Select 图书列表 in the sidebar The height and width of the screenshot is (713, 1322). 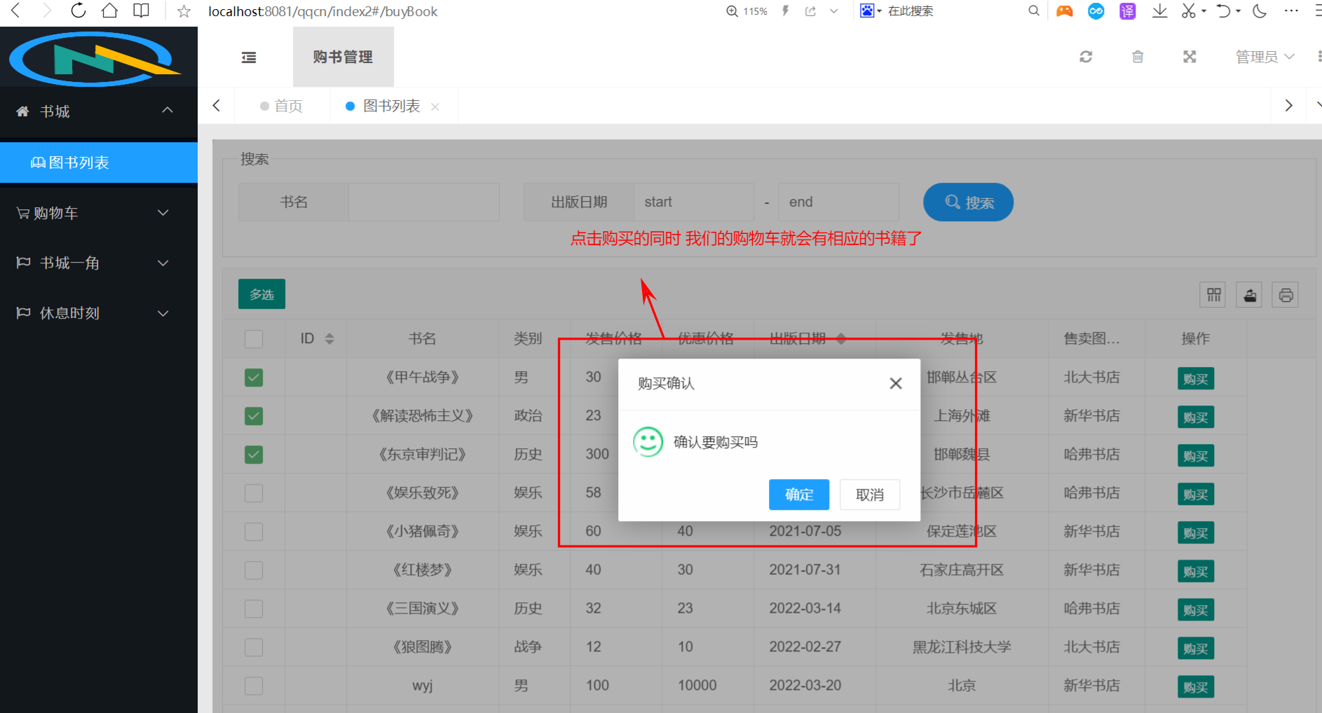[x=98, y=162]
